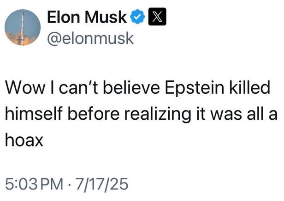
Task: Click the word "can't" in the post
Action: pos(79,88)
